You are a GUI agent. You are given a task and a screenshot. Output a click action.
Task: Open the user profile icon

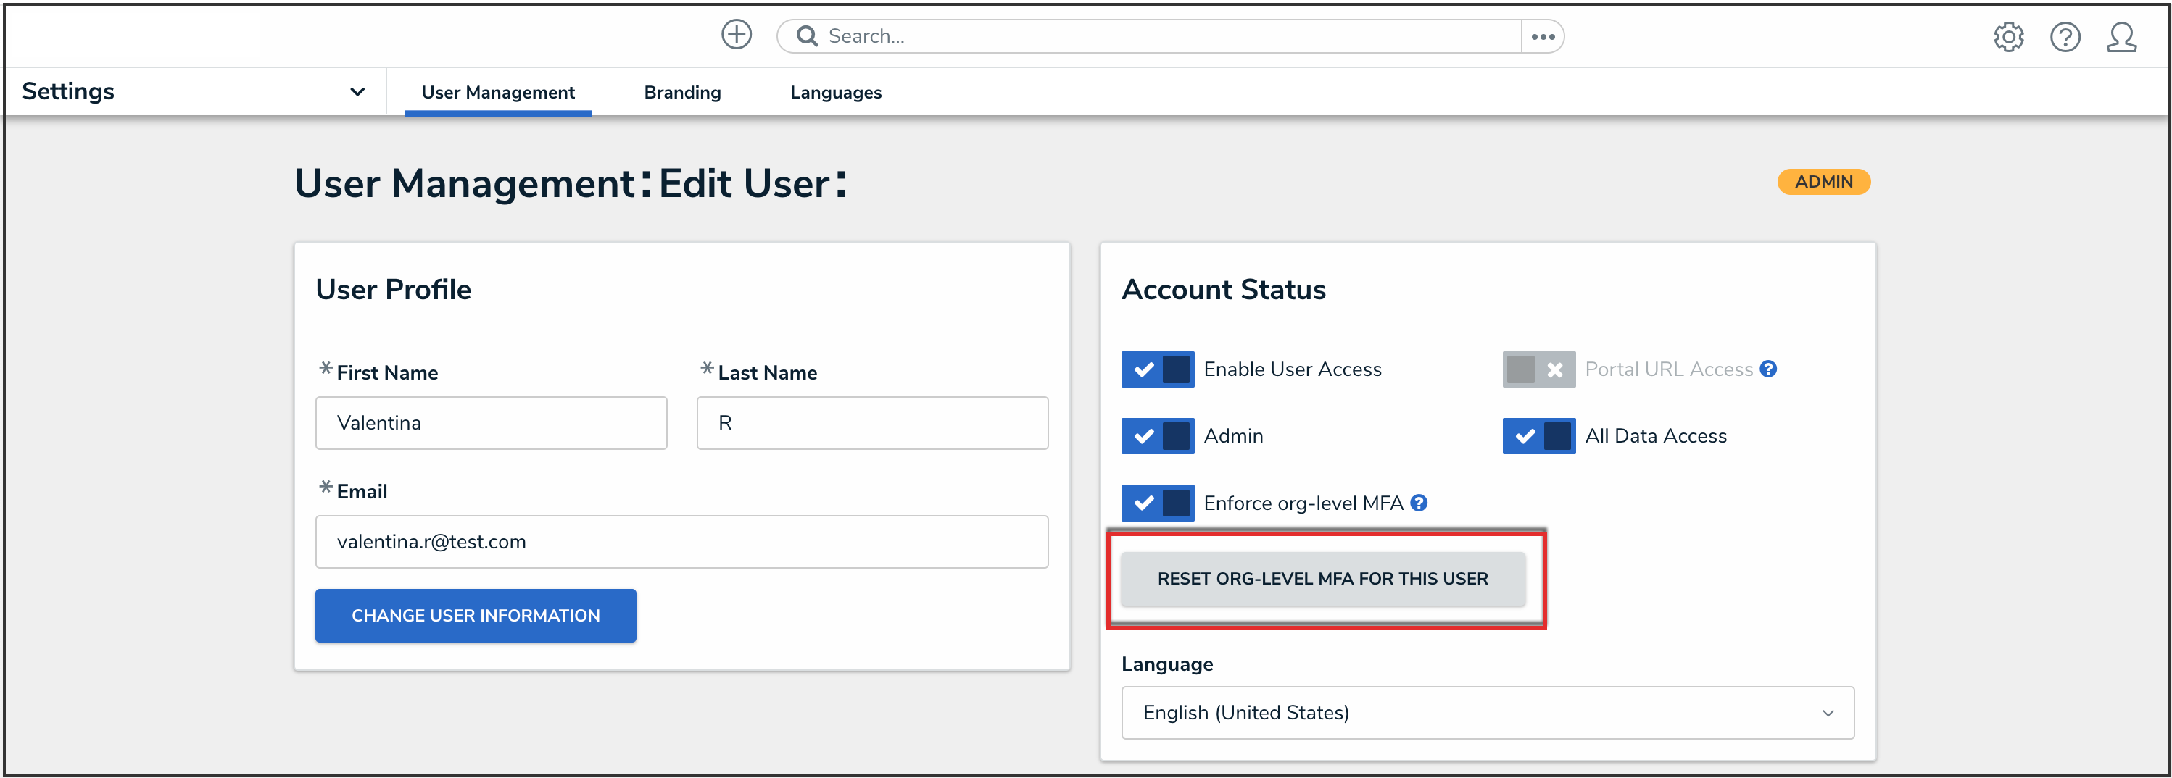tap(2121, 37)
